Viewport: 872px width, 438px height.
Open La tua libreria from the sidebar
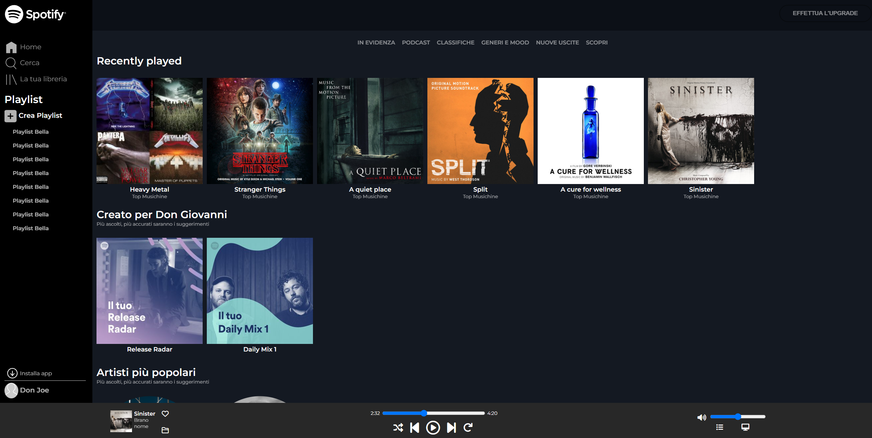tap(43, 79)
